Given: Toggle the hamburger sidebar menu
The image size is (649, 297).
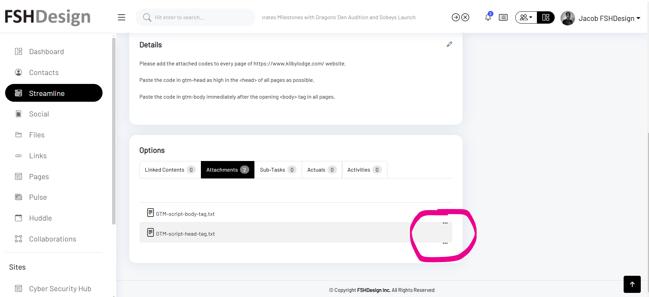Looking at the screenshot, I should [x=121, y=17].
